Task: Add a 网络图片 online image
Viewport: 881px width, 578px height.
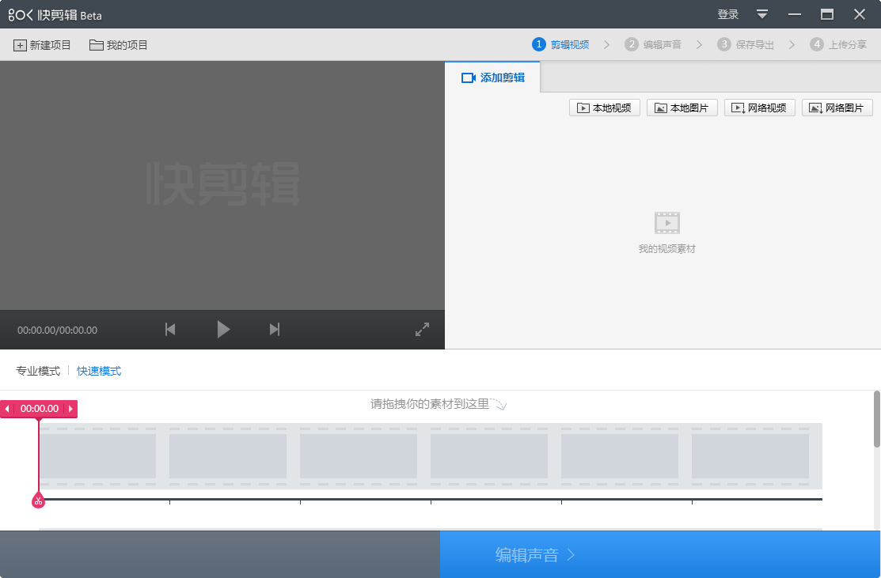Action: [837, 108]
